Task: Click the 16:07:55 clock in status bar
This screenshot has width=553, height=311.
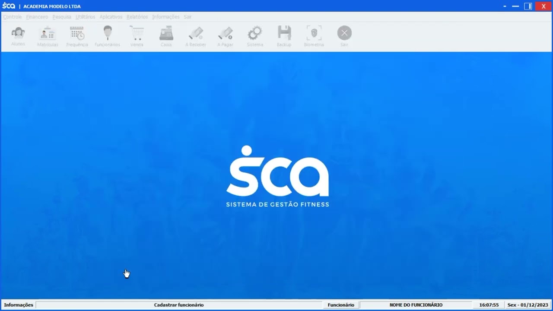Action: (x=489, y=305)
